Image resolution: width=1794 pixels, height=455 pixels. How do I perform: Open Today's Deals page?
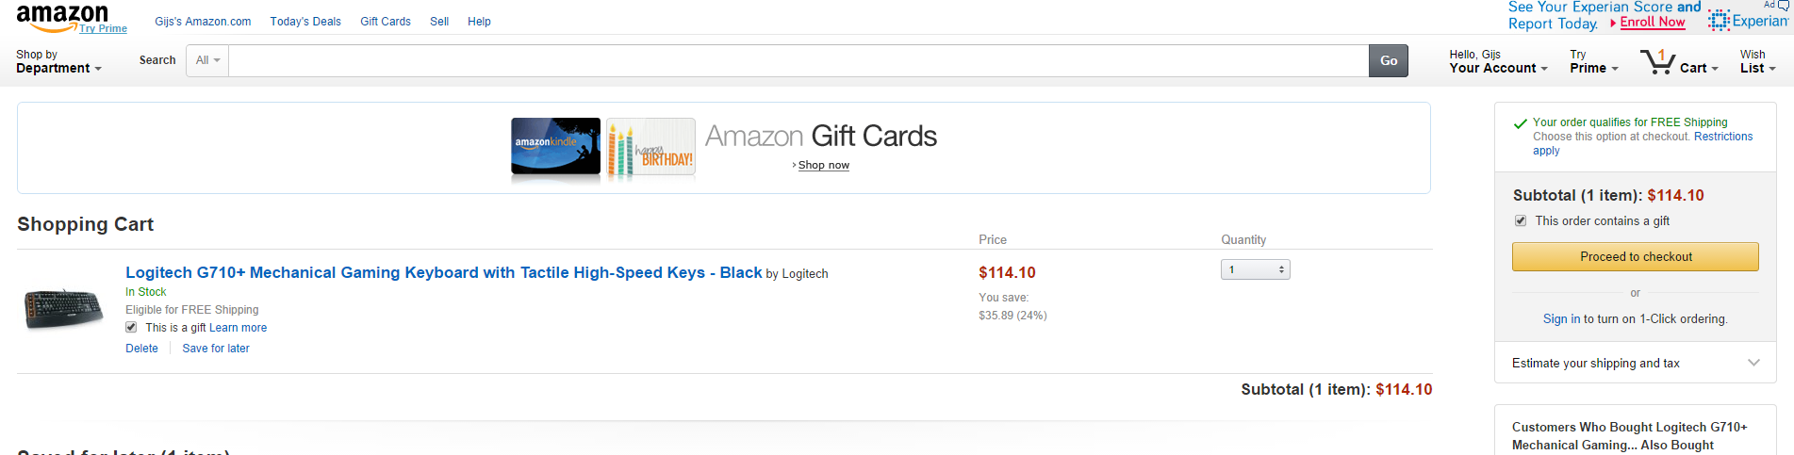(x=305, y=22)
